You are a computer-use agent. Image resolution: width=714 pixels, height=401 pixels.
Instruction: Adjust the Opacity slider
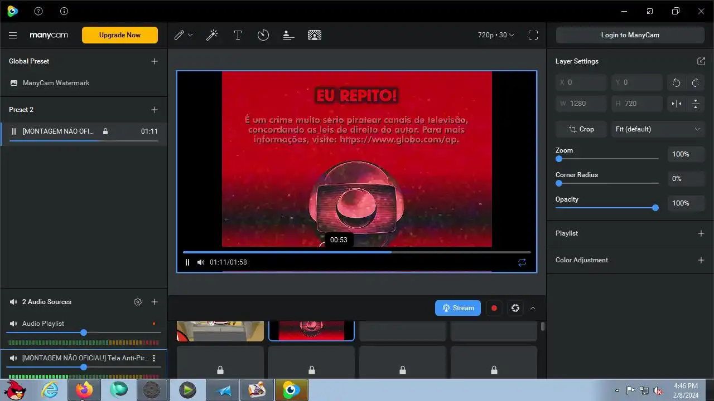(x=607, y=208)
